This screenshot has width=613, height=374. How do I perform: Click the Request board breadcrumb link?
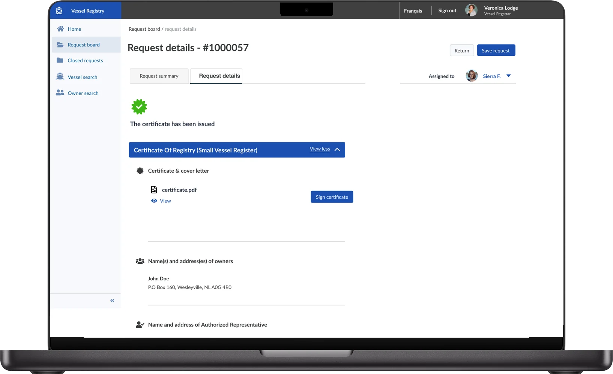pos(144,29)
